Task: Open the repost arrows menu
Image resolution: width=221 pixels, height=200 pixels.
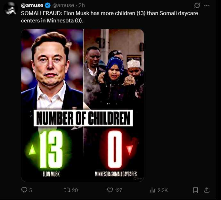Action: coord(67,190)
